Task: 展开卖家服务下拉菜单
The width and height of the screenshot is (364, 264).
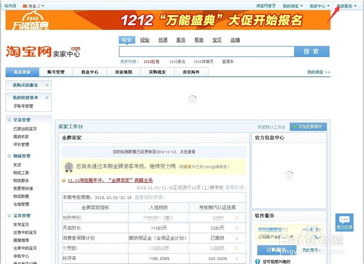Action: [345, 5]
